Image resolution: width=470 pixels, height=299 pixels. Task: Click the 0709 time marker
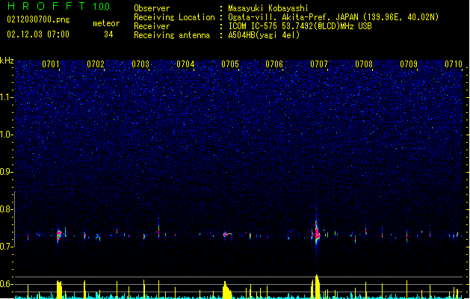409,64
